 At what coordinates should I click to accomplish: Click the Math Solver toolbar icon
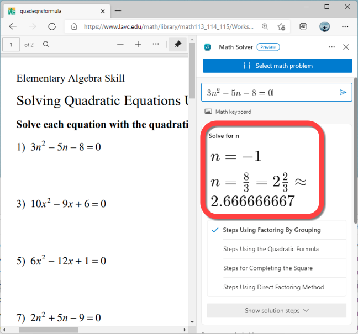click(x=303, y=26)
